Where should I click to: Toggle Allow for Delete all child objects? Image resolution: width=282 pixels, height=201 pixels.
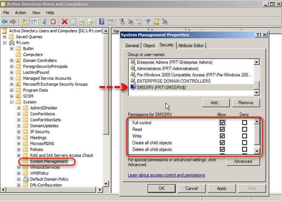click(222, 149)
